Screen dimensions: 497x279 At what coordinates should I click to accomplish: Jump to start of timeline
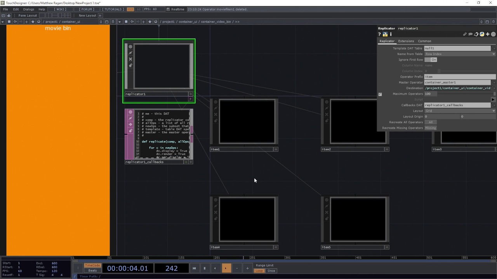click(194, 268)
